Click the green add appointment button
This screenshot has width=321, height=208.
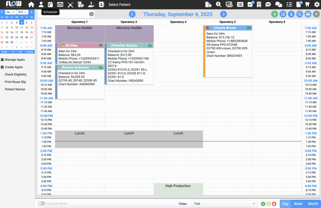pos(274,14)
